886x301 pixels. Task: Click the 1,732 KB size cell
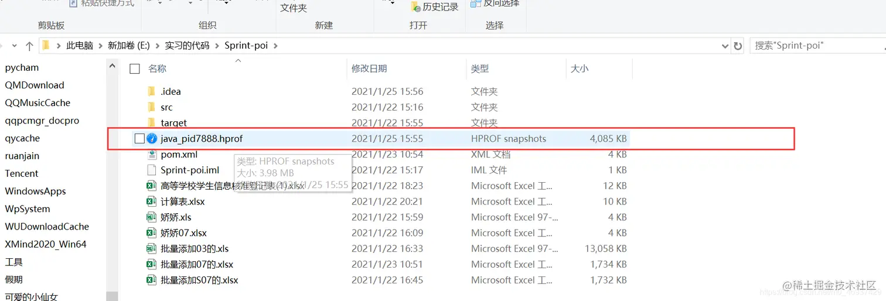point(608,280)
